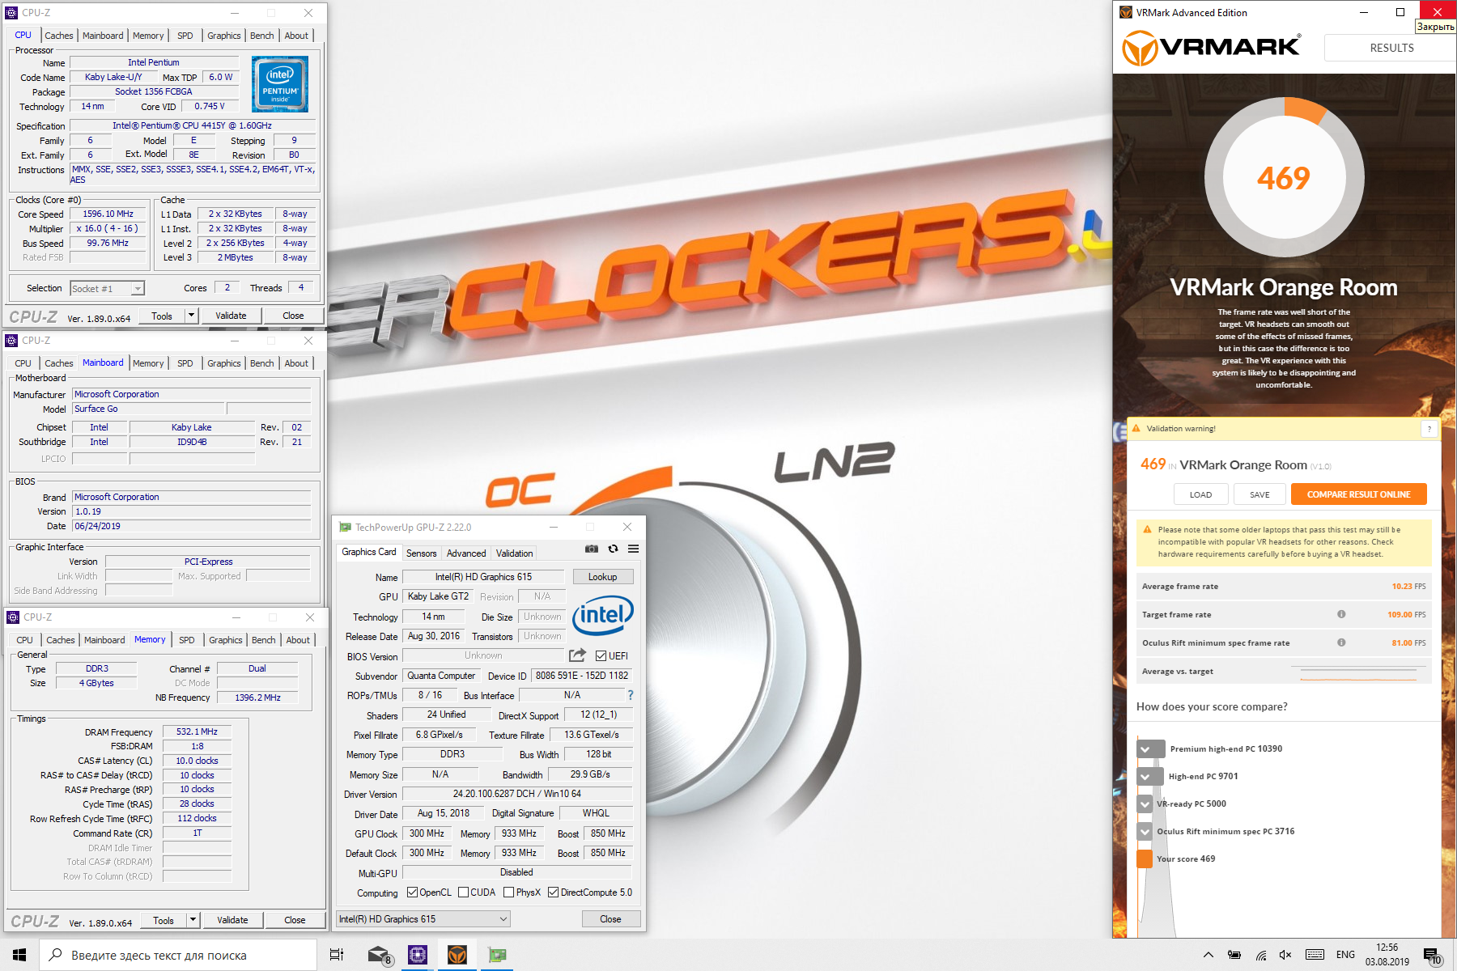The height and width of the screenshot is (971, 1457).
Task: Click the ENG language indicator
Action: tap(1345, 955)
